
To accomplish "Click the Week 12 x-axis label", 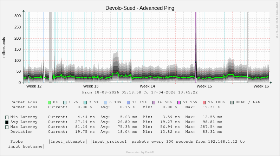I will pos(34,86).
